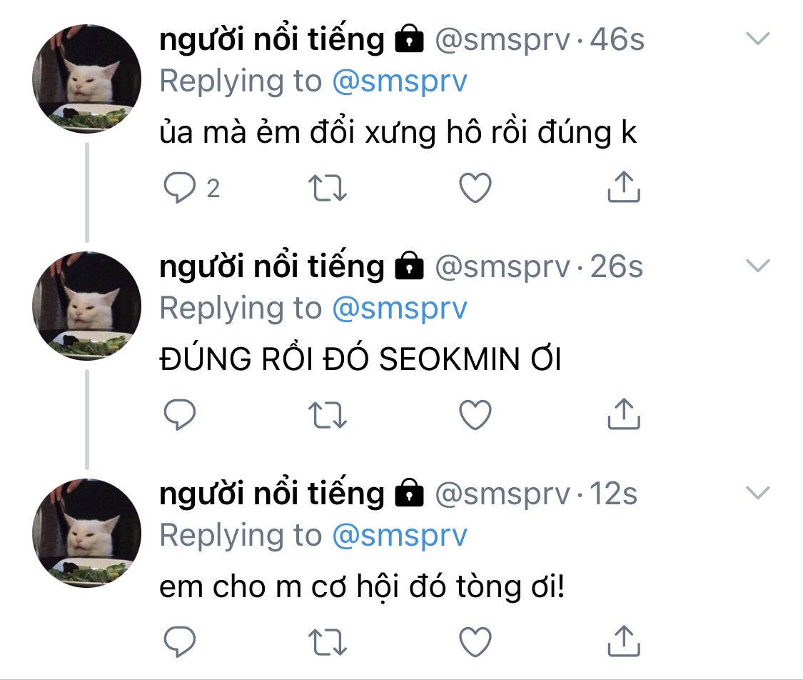The width and height of the screenshot is (803, 680).
Task: Retweet the tweet posted 12s ago
Action: [327, 641]
